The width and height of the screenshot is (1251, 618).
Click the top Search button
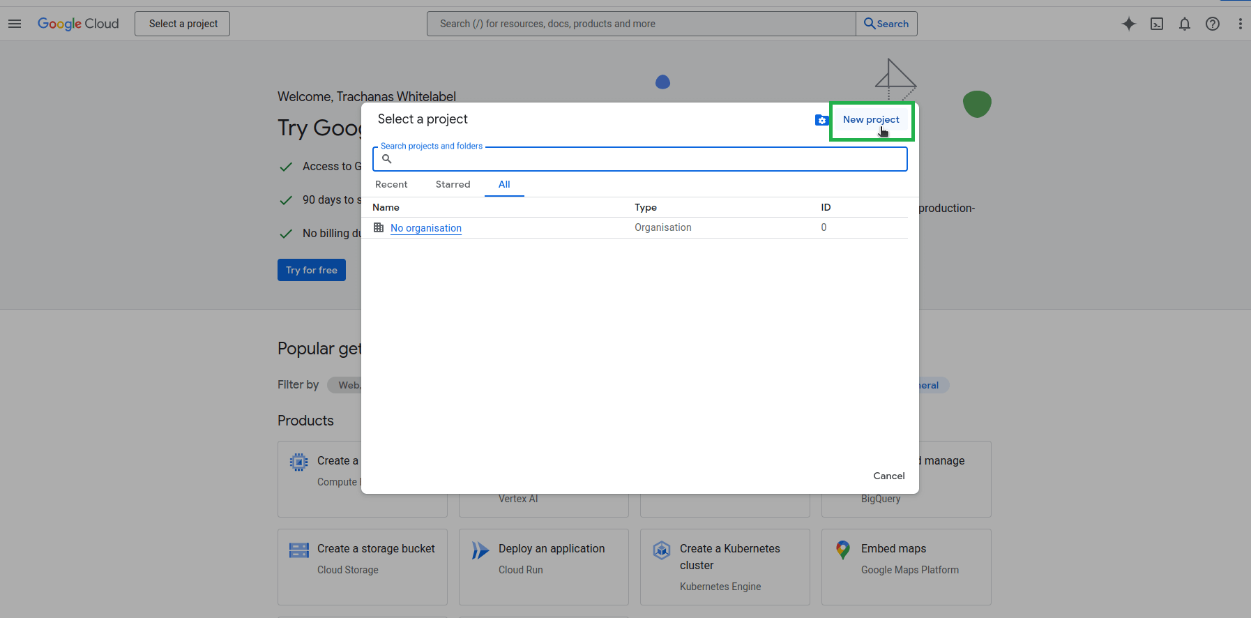click(886, 24)
